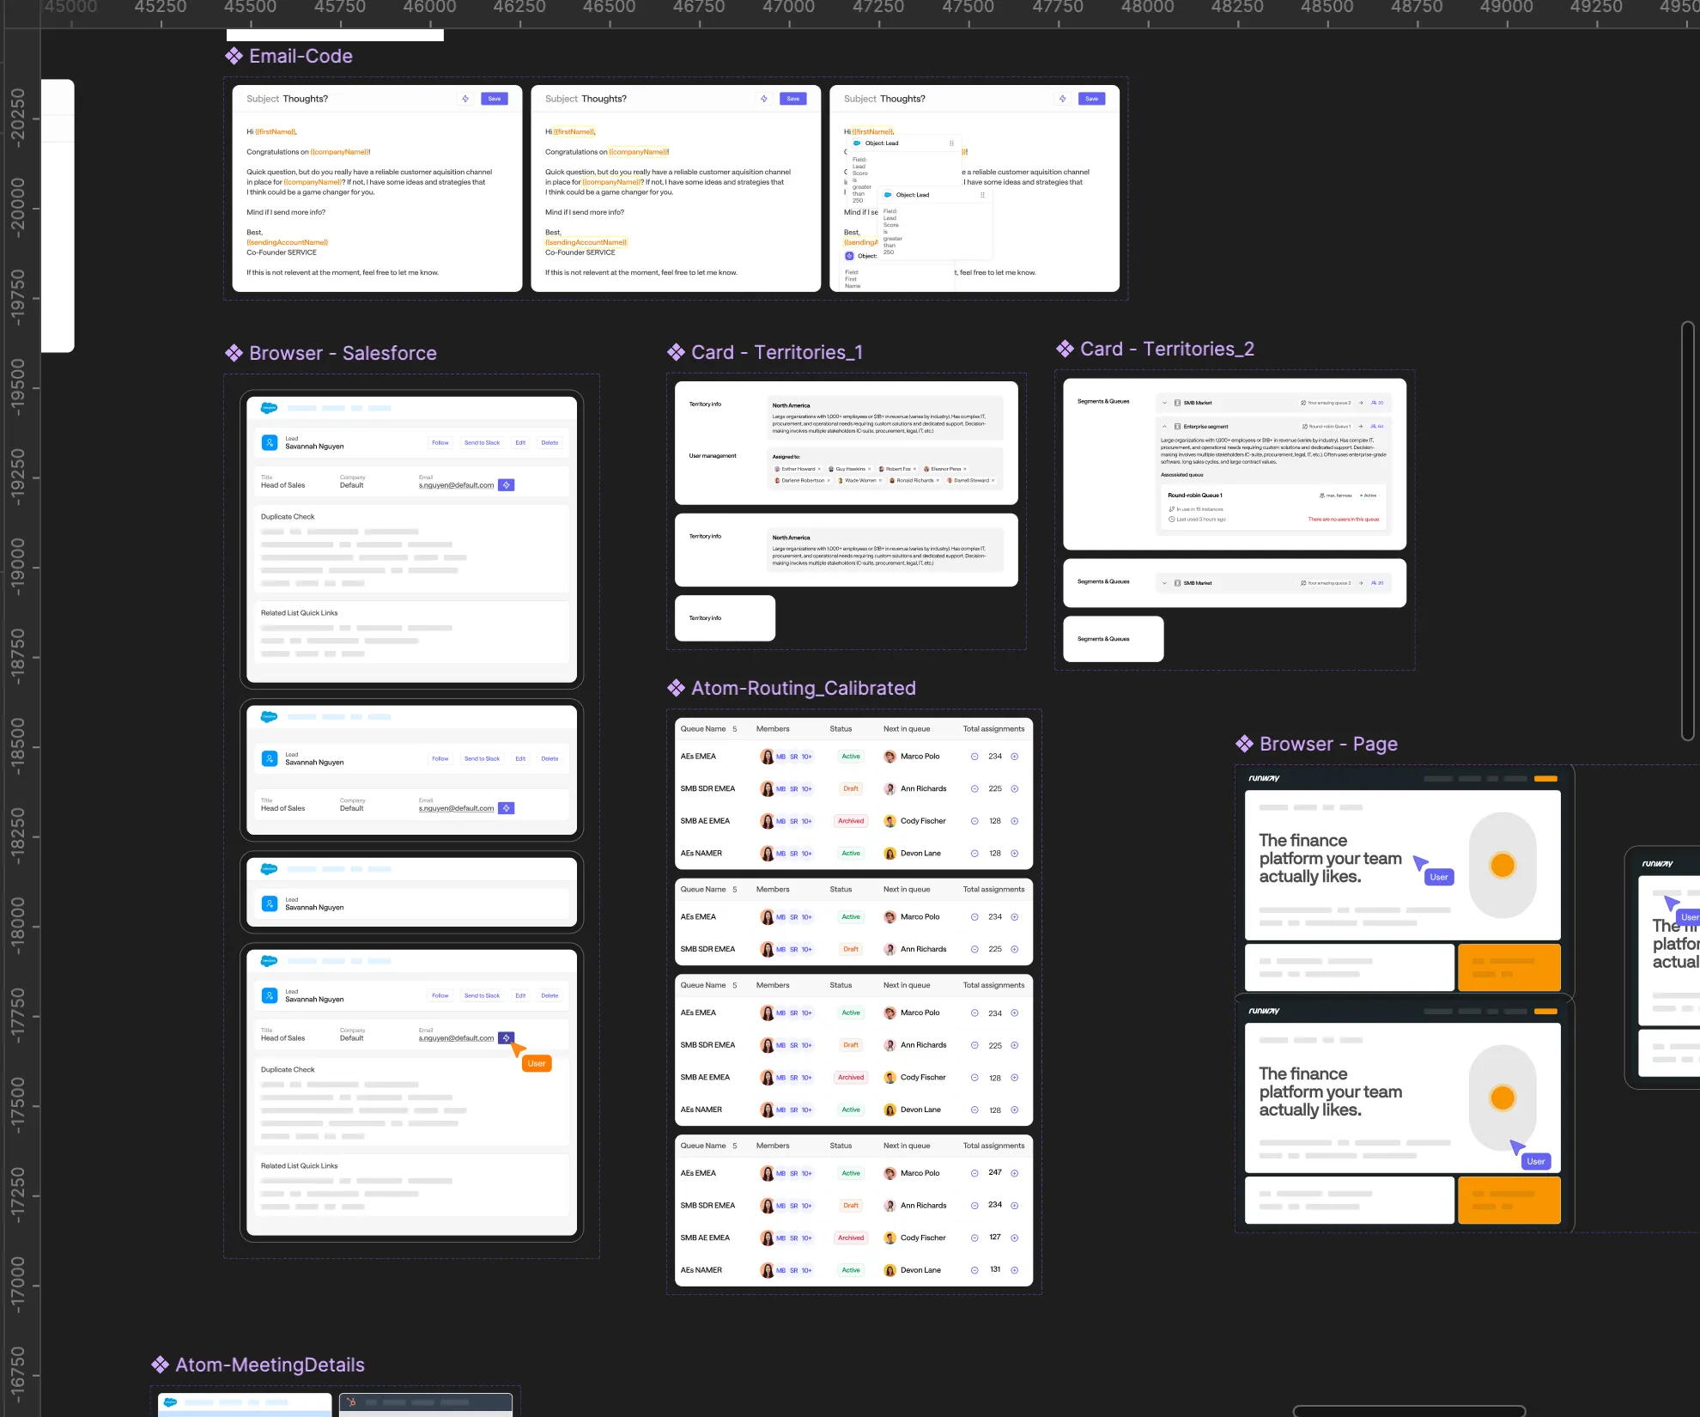Screen dimensions: 1700x1417
Task: Select the Atom-Routing_Calibrated component label
Action: 803,689
